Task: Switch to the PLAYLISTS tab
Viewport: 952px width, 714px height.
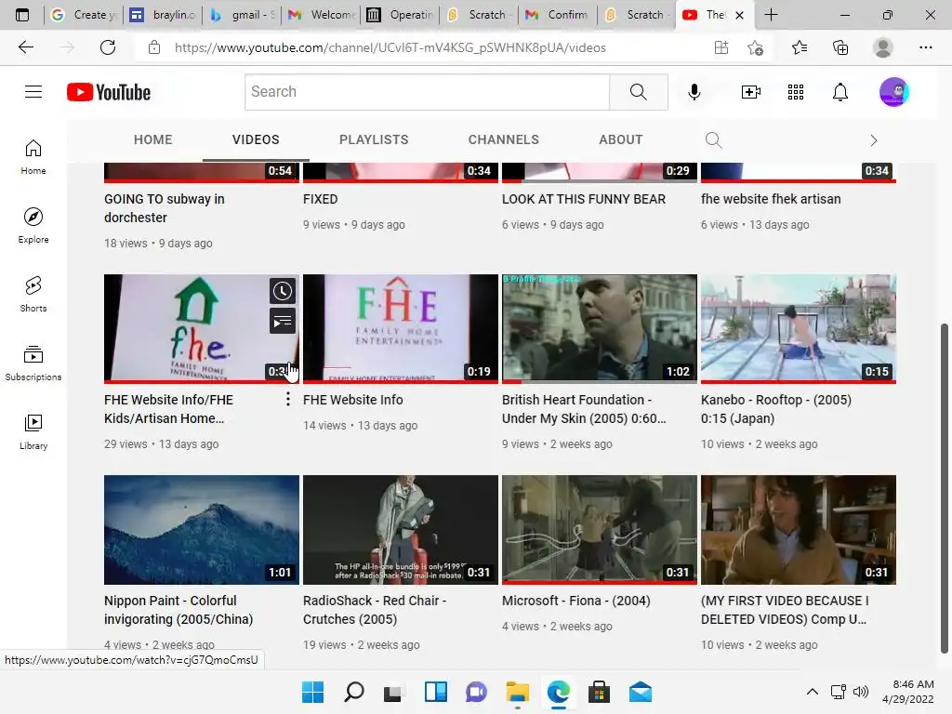Action: click(x=374, y=139)
